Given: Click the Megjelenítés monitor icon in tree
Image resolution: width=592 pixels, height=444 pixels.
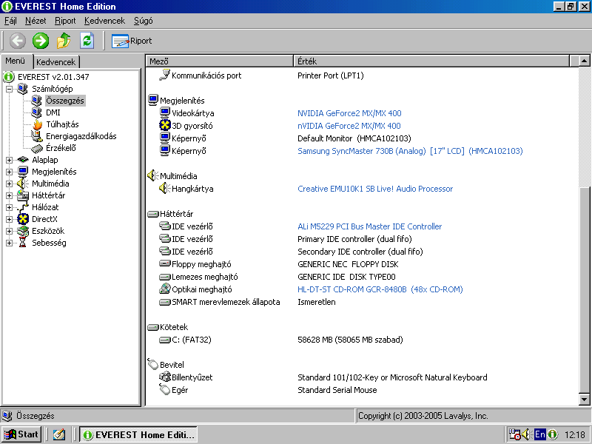Looking at the screenshot, I should (x=23, y=172).
